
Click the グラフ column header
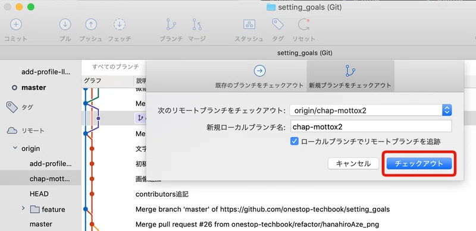pos(92,81)
